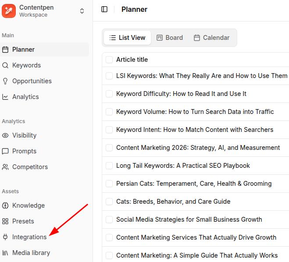Click the Knowledge brain icon

click(5, 205)
